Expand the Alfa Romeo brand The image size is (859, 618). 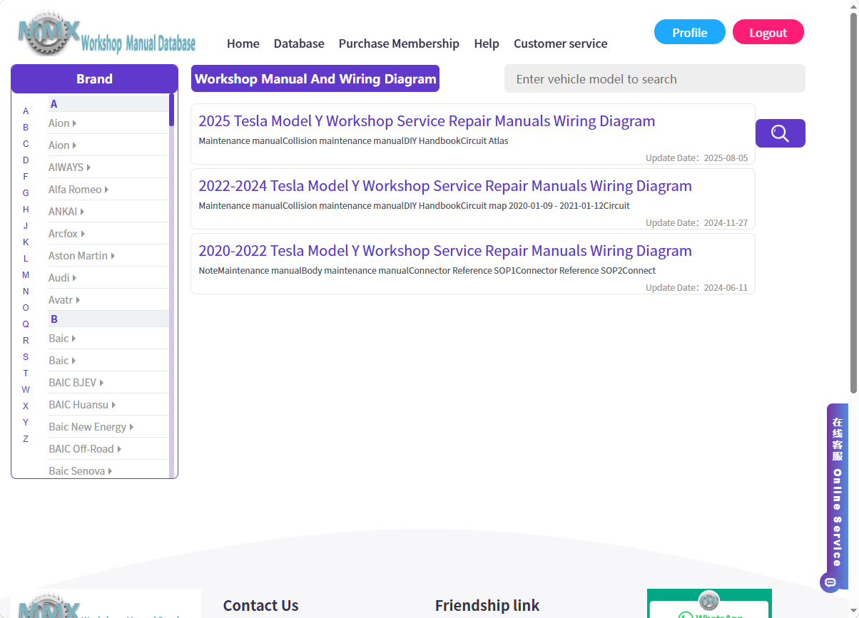click(78, 190)
